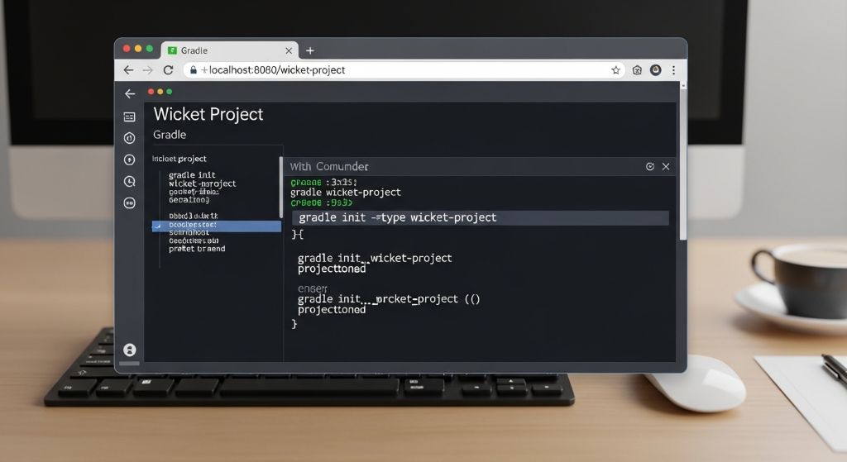847x462 pixels.
Task: Click the back arrow in the app sidebar
Action: (130, 93)
